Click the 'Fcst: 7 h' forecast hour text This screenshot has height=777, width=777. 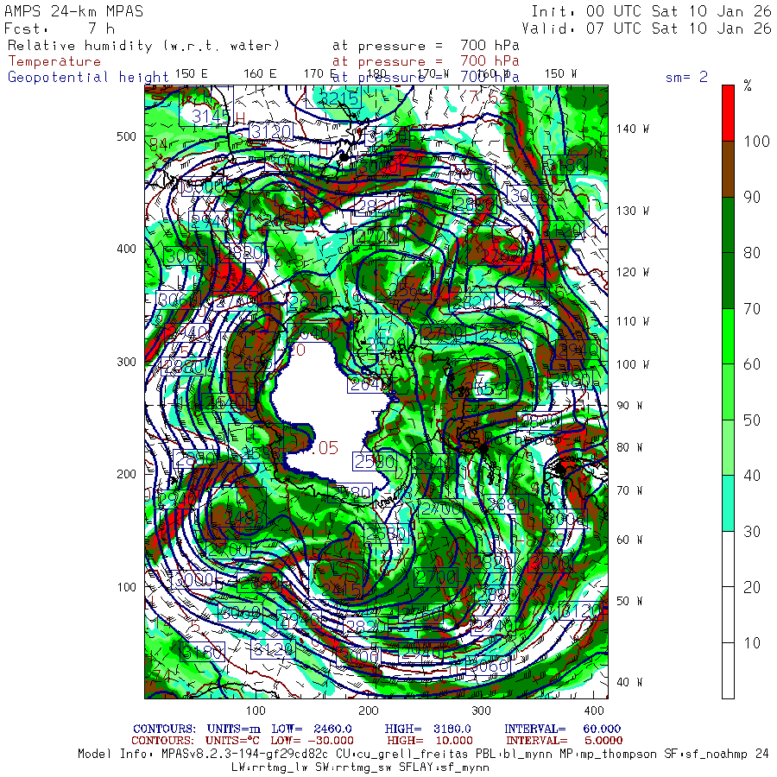click(60, 28)
